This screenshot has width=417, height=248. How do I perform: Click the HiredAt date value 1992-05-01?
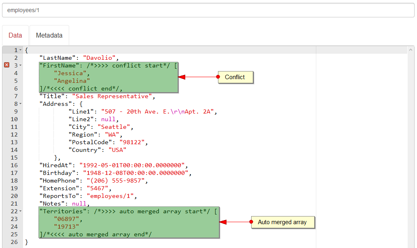point(132,165)
